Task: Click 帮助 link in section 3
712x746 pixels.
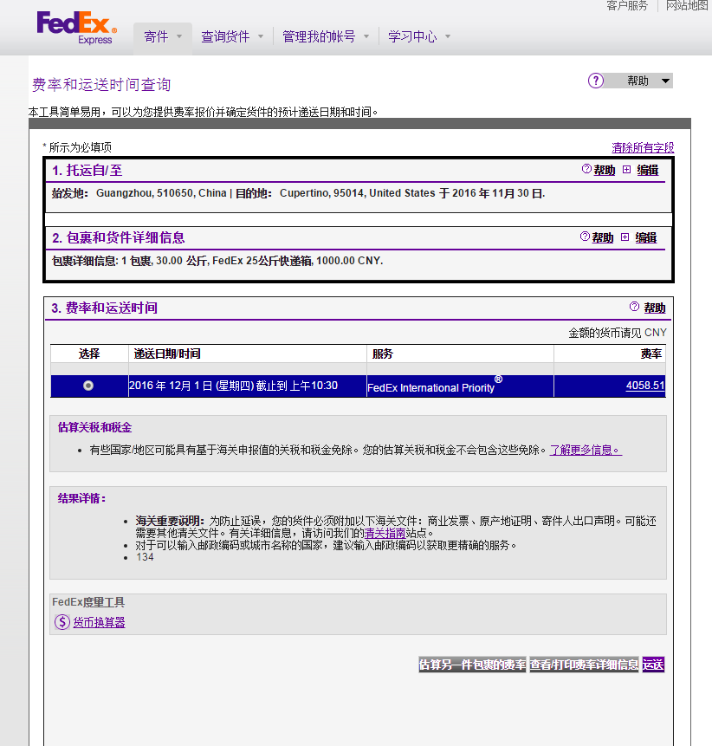Action: (655, 308)
